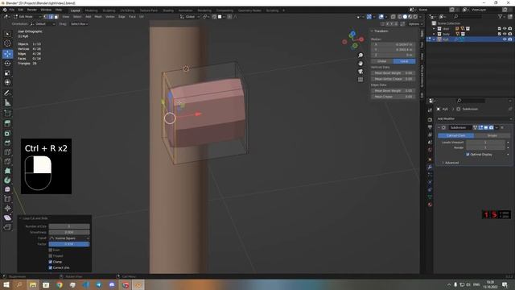Select the Shrink/Fatten tool

7,209
